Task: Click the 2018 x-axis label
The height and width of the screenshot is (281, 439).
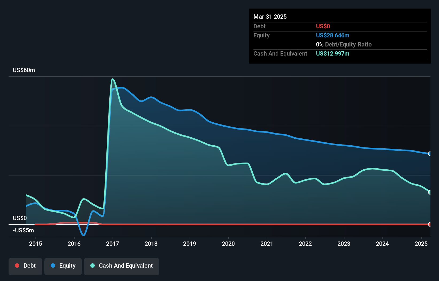Action: (151, 244)
